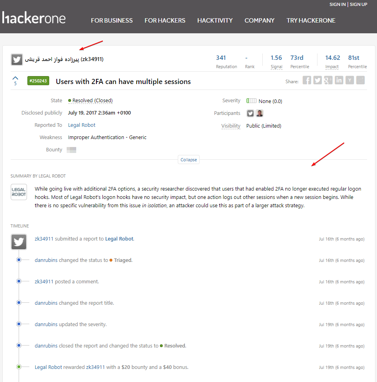Click the HackerOne logo
This screenshot has width=377, height=382.
(x=34, y=18)
